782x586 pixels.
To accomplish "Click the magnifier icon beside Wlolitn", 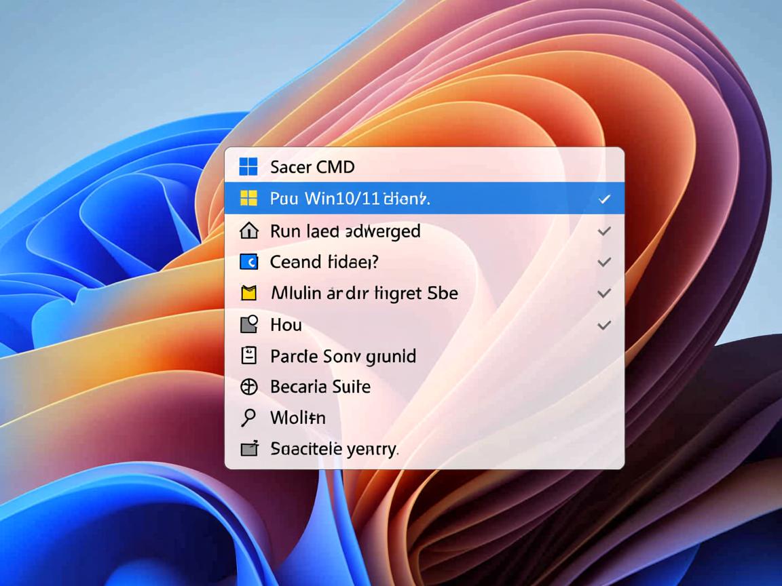I will 249,418.
